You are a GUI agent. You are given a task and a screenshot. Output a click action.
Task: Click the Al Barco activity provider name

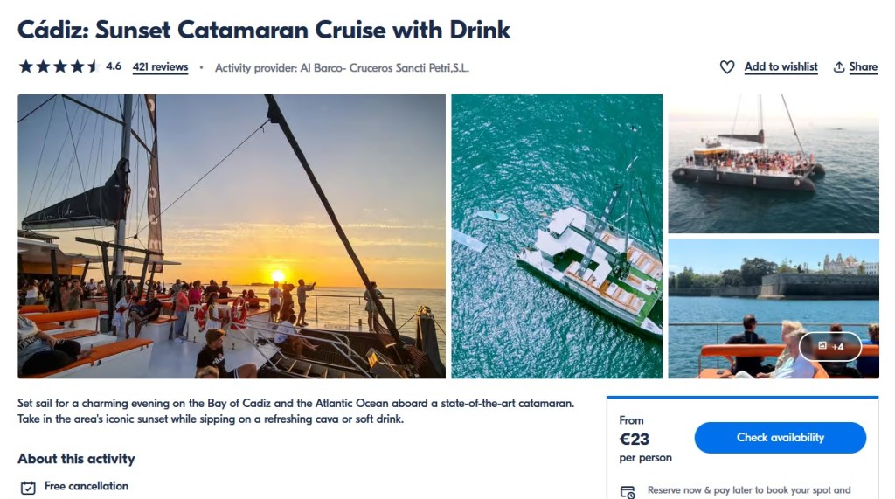coord(385,67)
